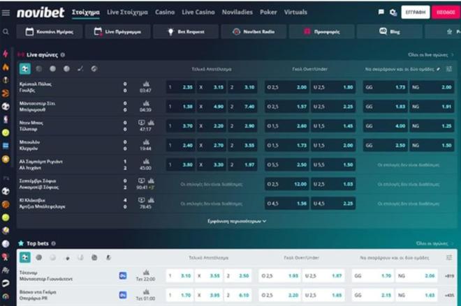Show info next to Live αγώνες heading
Screen dimensions: 461x306
[63, 55]
